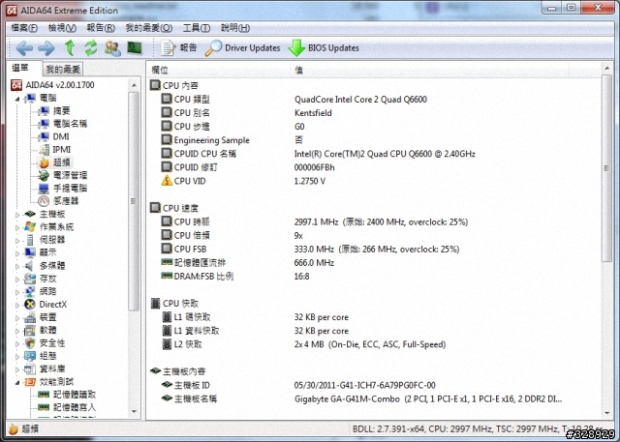
Task: Open the 檔案(F) menu
Action: click(x=24, y=28)
